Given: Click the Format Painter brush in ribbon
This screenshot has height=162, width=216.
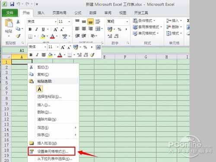Looking at the screenshot, I should click(x=18, y=36).
